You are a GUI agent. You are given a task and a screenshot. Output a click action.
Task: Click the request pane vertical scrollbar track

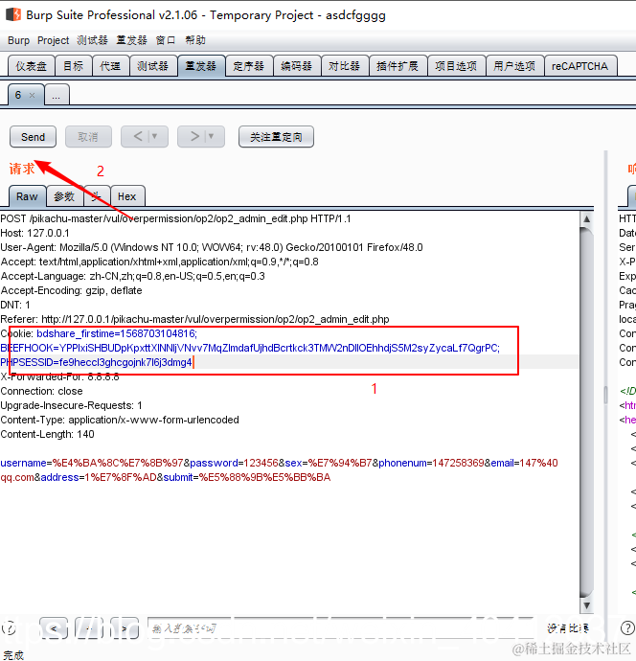[586, 413]
